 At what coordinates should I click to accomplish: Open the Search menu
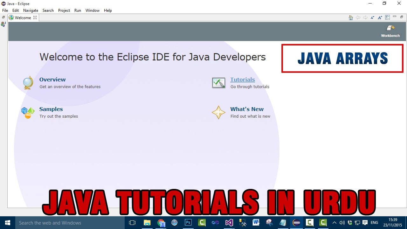click(x=48, y=10)
